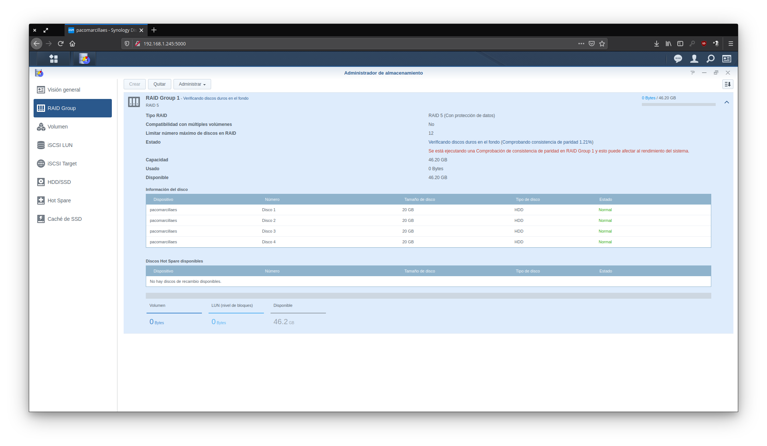The height and width of the screenshot is (446, 767).
Task: Open the Administrar dropdown
Action: 192,84
